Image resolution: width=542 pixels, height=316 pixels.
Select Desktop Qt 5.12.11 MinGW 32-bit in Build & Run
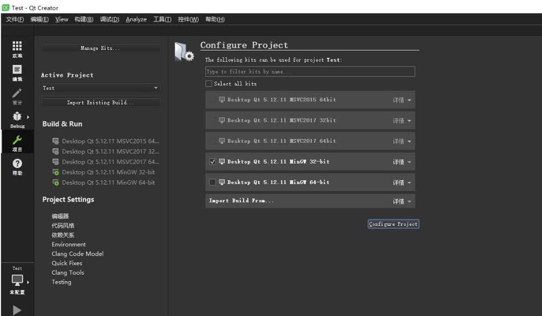click(x=108, y=172)
